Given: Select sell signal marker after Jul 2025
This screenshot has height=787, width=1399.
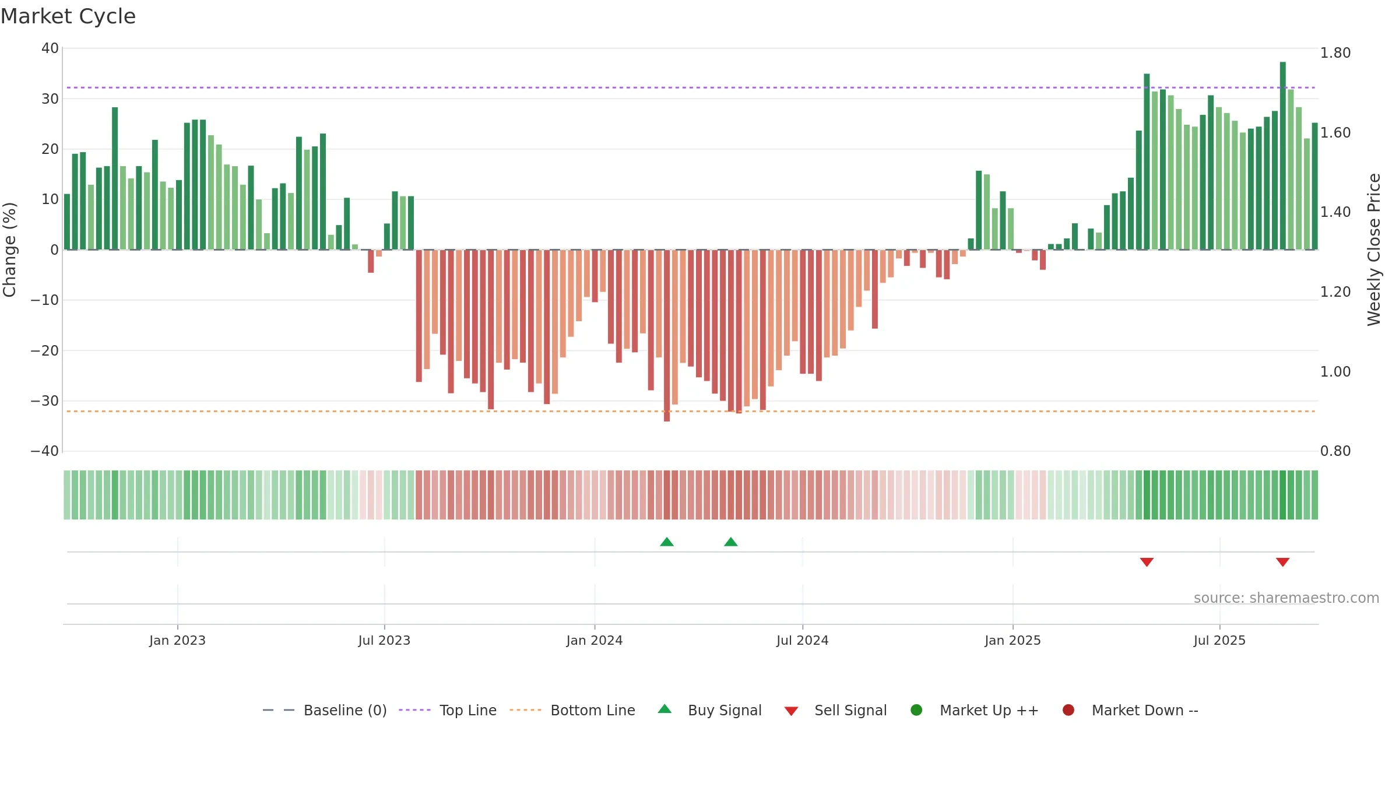Looking at the screenshot, I should pos(1282,562).
